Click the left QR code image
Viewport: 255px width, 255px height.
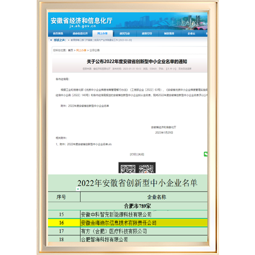point(128,169)
